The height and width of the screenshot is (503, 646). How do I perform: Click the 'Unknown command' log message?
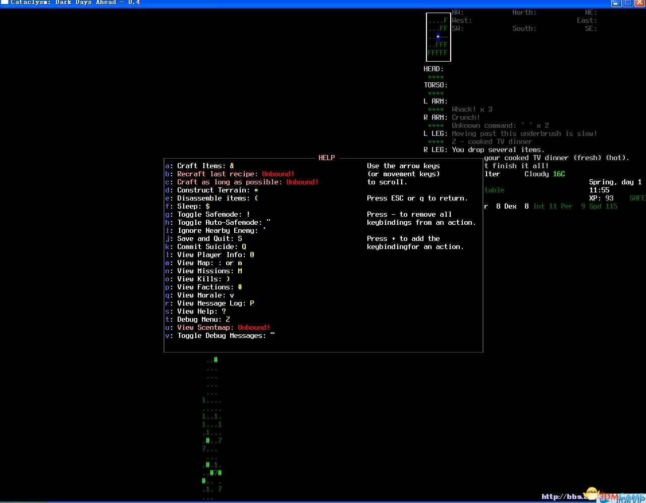[x=500, y=125]
